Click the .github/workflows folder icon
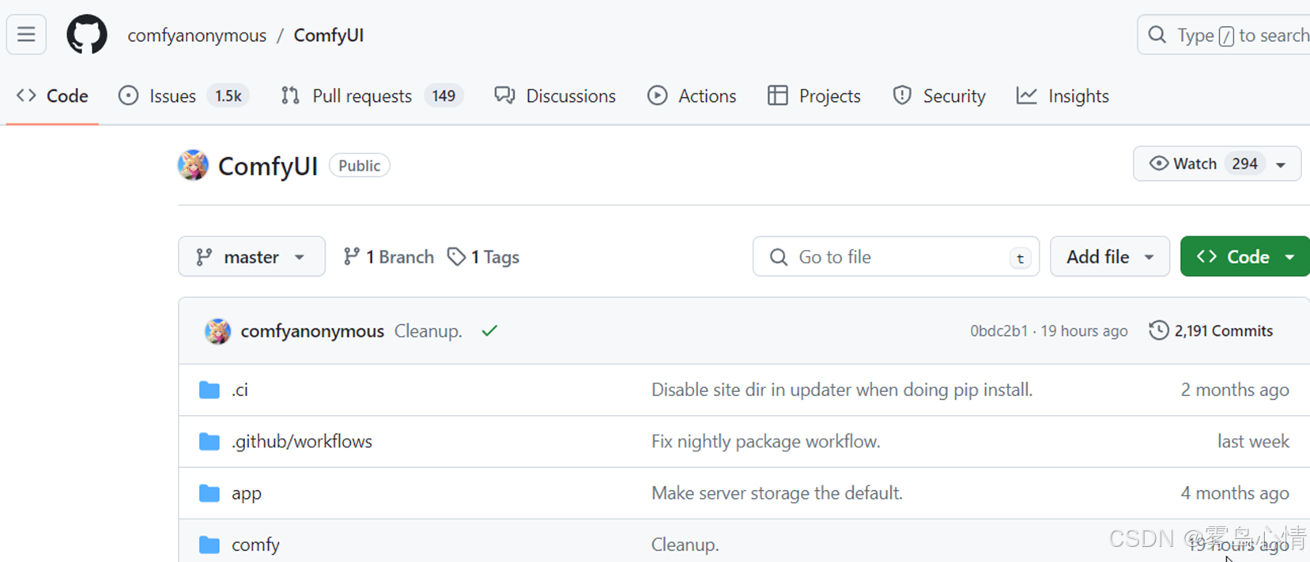Image resolution: width=1310 pixels, height=562 pixels. (x=210, y=441)
